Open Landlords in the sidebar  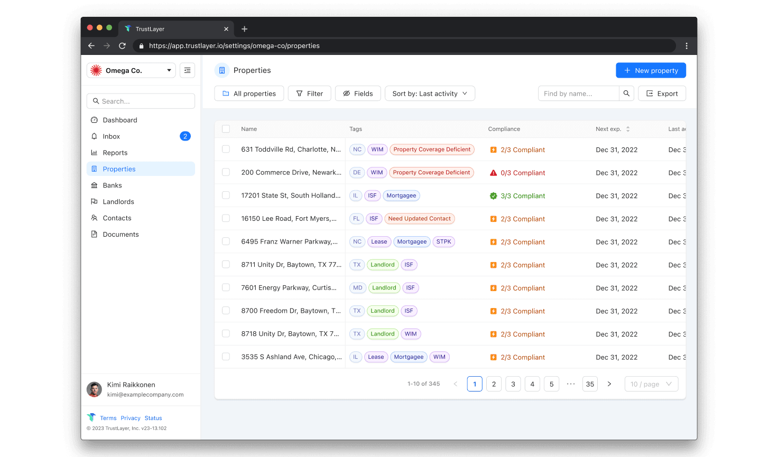click(141, 202)
